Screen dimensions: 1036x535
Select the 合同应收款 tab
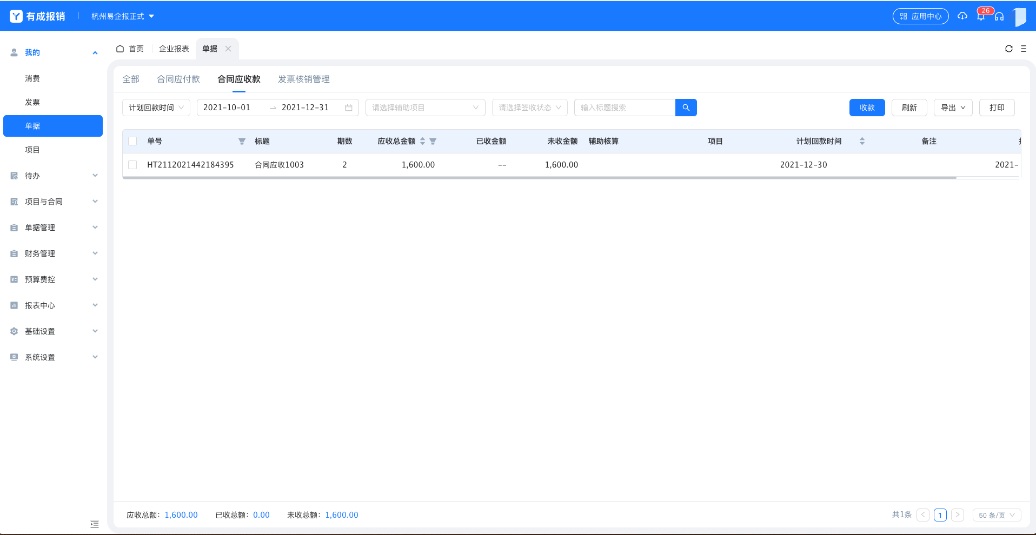[239, 79]
